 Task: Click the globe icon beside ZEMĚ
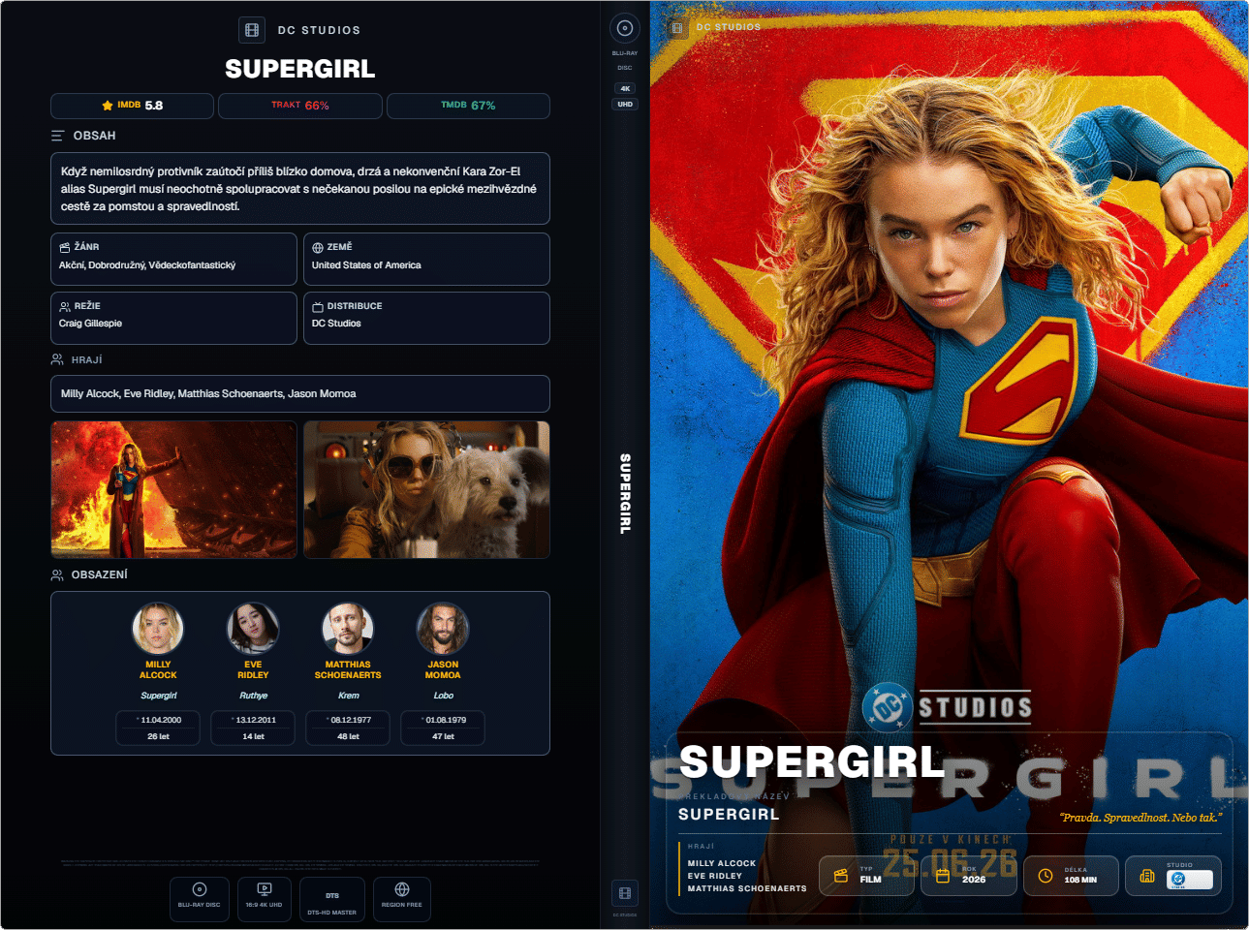318,248
